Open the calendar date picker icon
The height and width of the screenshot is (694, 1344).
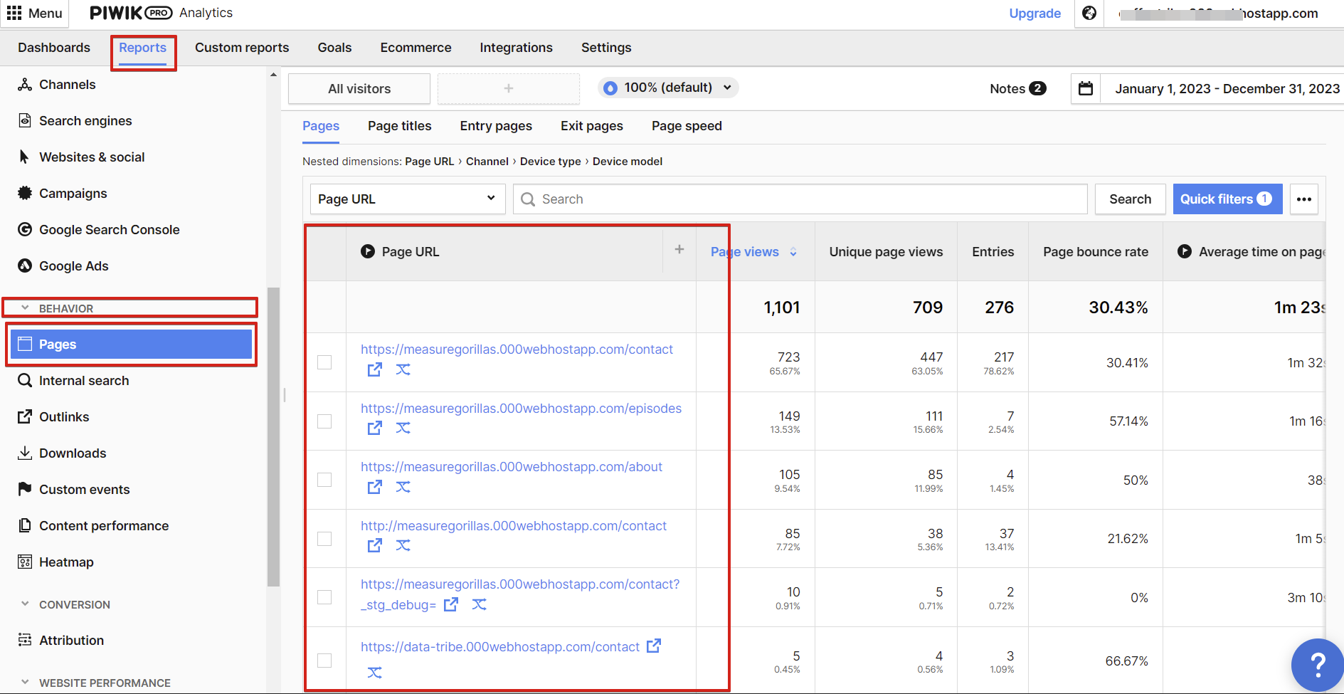point(1085,88)
